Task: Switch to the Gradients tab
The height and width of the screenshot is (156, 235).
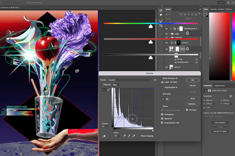Action: point(221,9)
